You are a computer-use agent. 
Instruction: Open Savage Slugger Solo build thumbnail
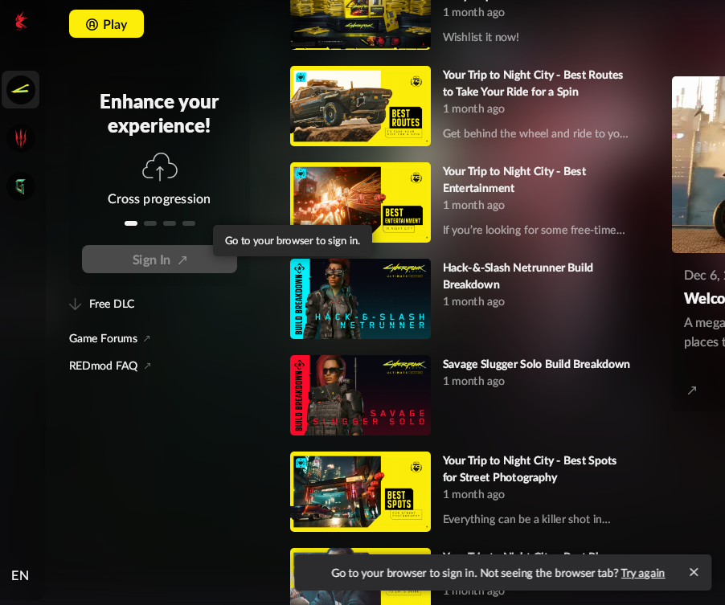361,395
